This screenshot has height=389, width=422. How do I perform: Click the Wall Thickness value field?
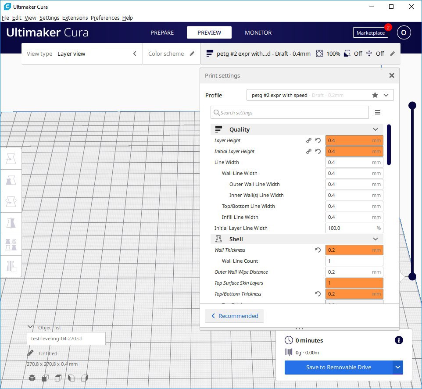(354, 250)
